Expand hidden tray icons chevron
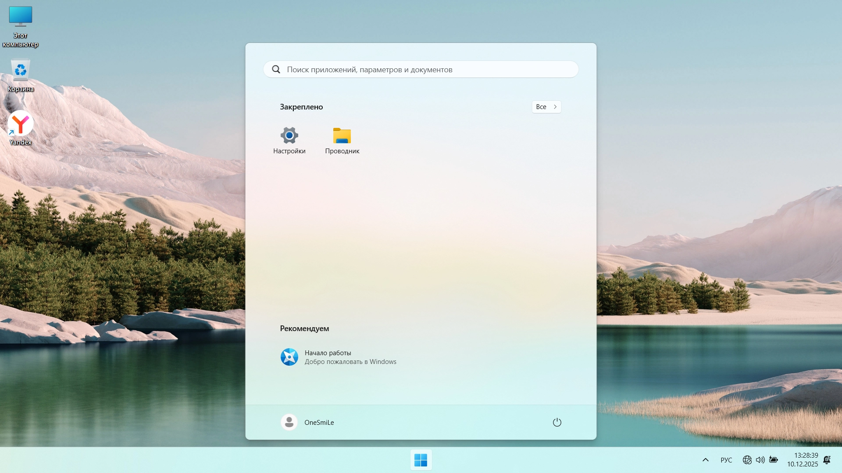 [x=705, y=460]
